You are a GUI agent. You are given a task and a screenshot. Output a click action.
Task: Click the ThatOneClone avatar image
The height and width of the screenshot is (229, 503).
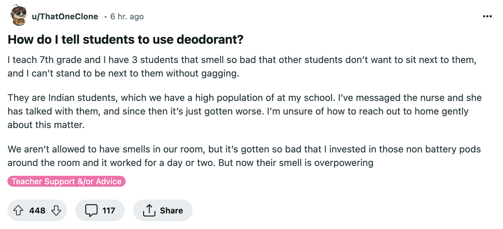(18, 16)
